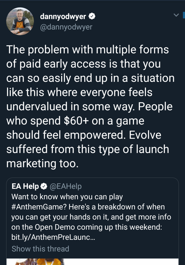Image resolution: width=185 pixels, height=265 pixels.
Task: Follow the bit.ly/AnthemPreLaunc link
Action: coord(53,237)
